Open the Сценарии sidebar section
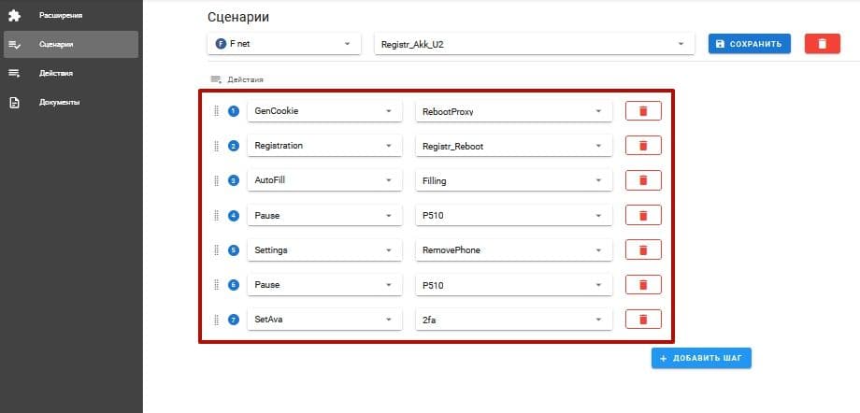 point(56,44)
